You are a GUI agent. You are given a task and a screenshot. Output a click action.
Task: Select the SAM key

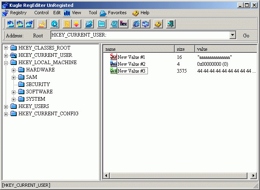pyautogui.click(x=32, y=77)
